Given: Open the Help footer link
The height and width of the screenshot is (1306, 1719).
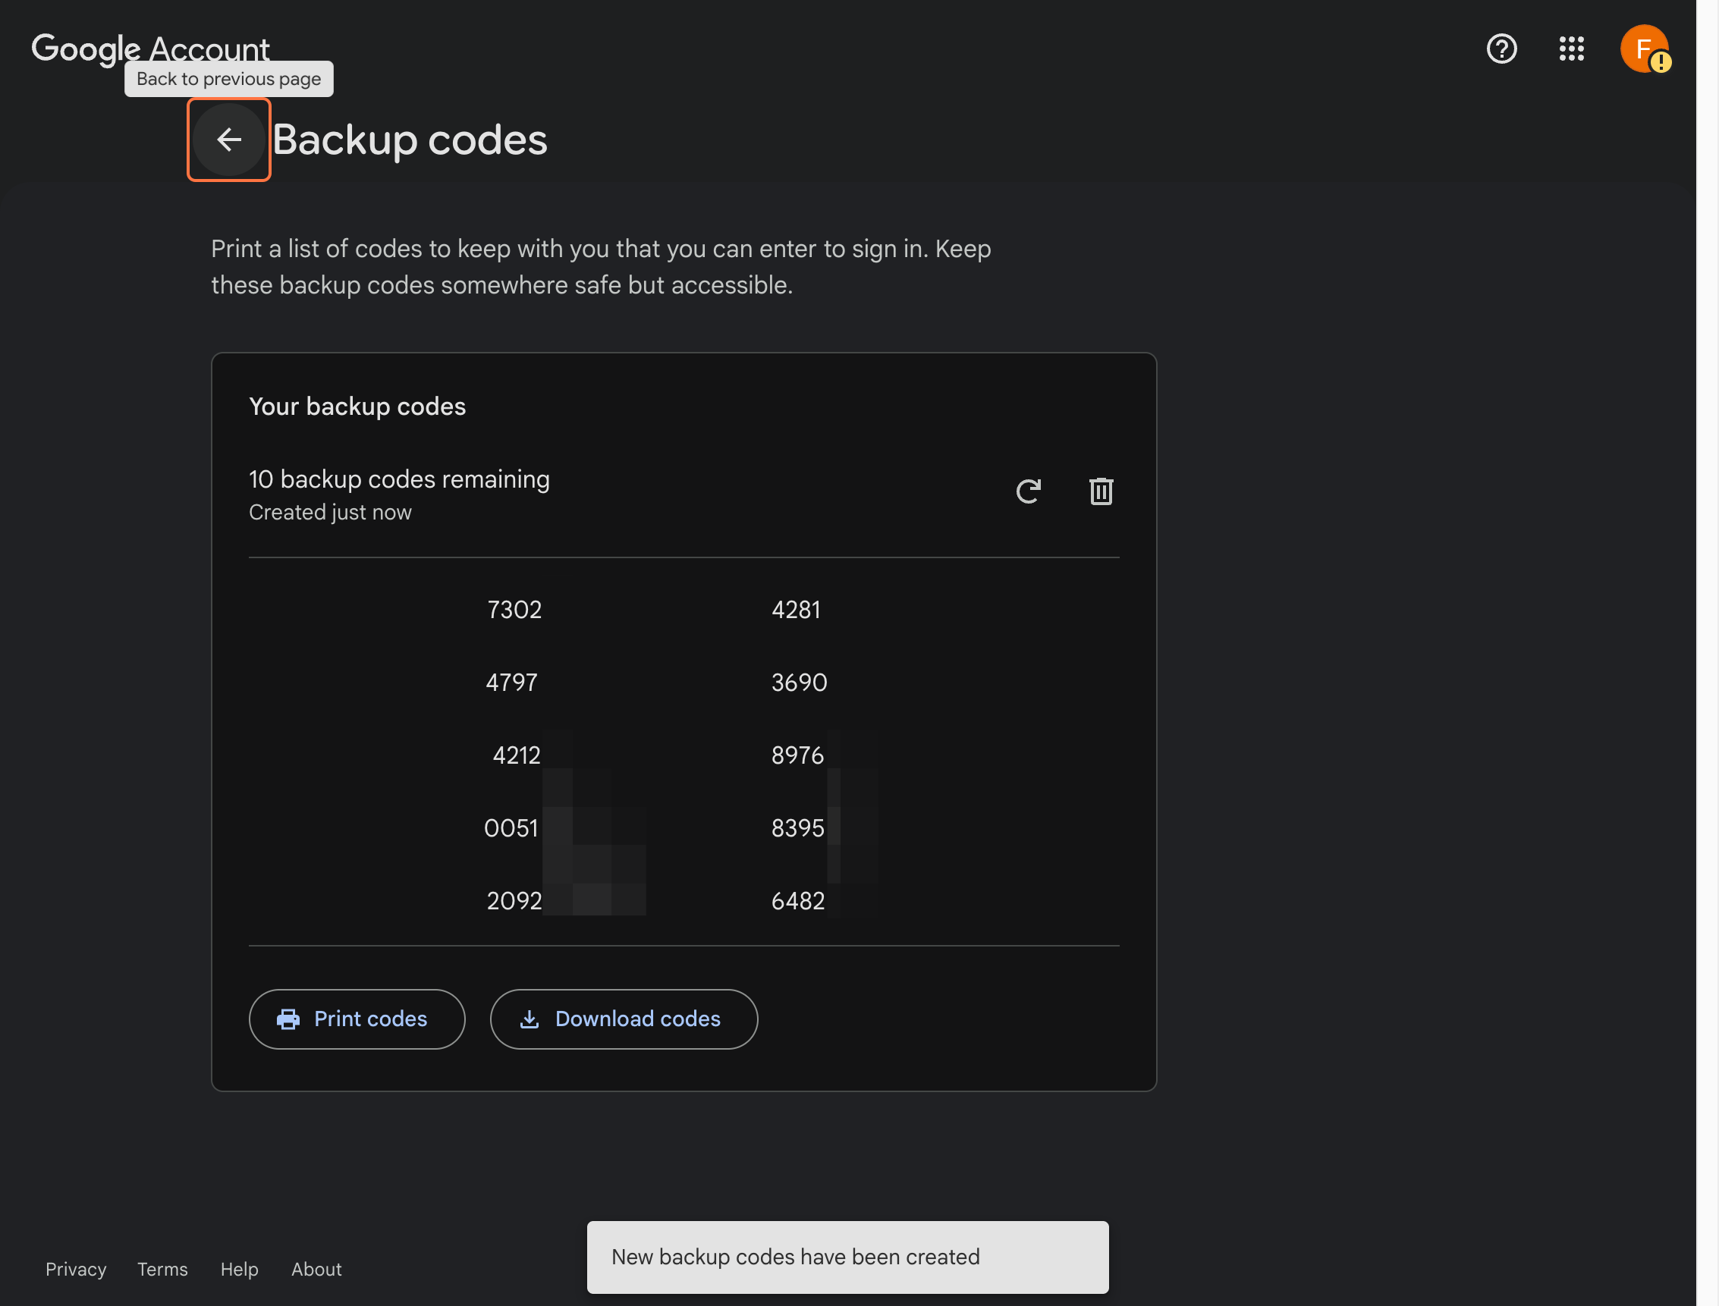Looking at the screenshot, I should coord(239,1269).
